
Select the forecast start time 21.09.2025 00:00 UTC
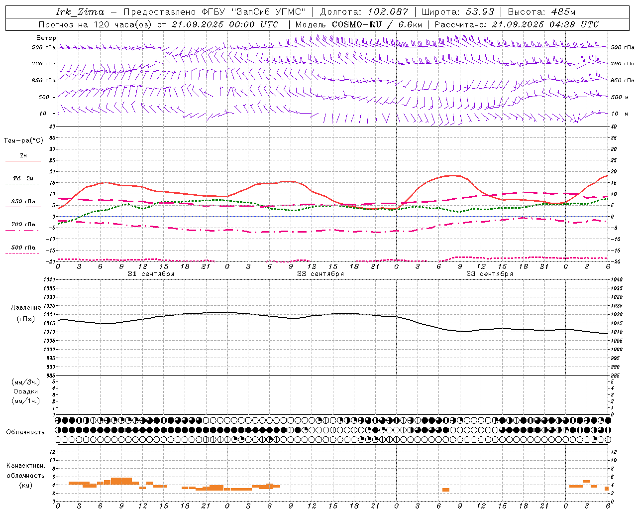pos(225,24)
